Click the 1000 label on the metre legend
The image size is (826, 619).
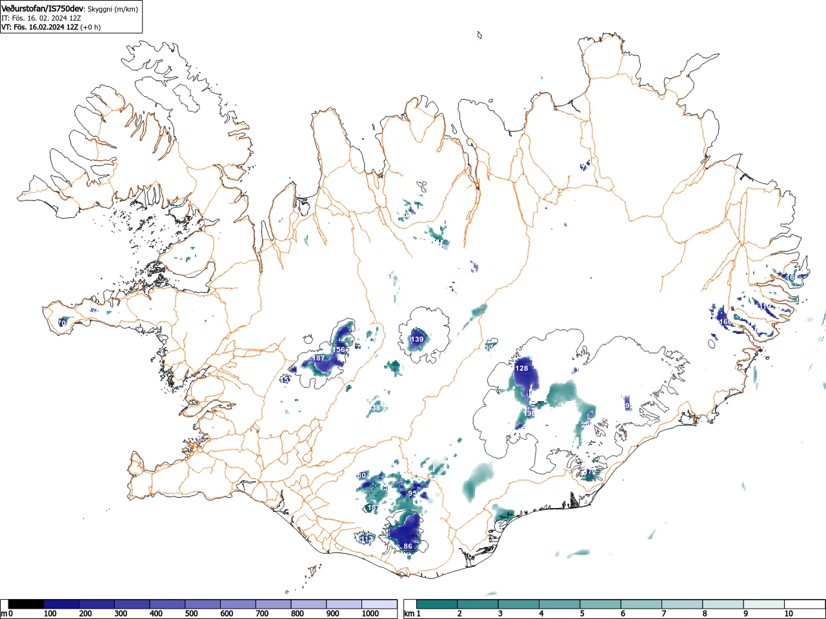[370, 614]
